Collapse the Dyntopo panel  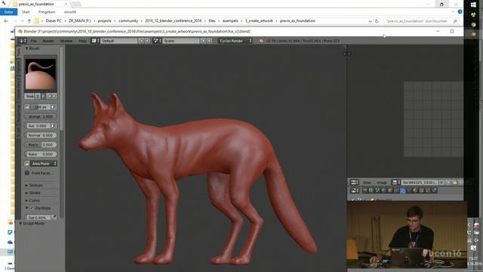click(27, 209)
